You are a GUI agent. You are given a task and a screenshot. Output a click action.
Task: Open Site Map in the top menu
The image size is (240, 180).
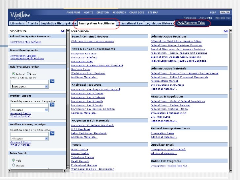click(x=153, y=13)
